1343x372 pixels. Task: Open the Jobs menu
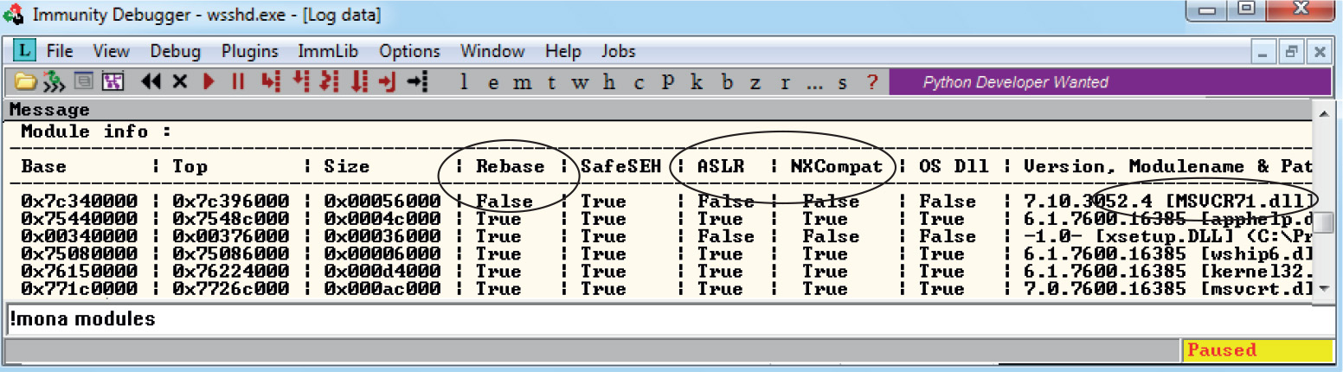coord(619,51)
